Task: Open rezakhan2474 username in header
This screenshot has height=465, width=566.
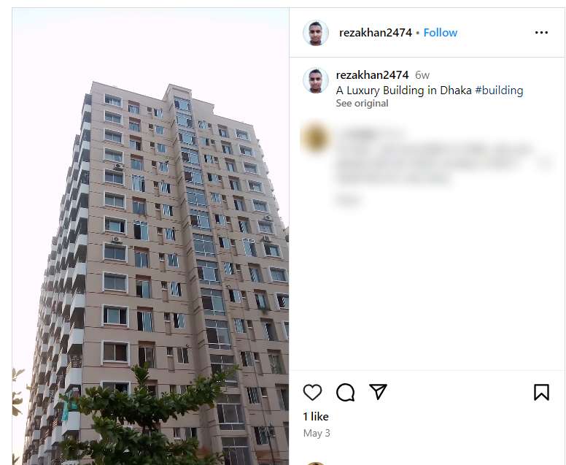Action: [x=376, y=33]
